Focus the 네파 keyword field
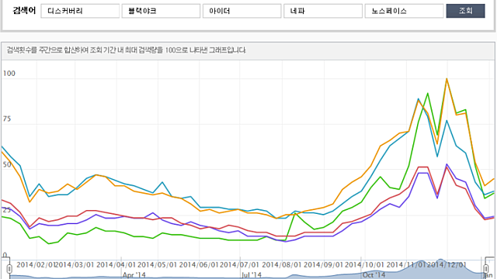497x279 pixels. [x=323, y=11]
